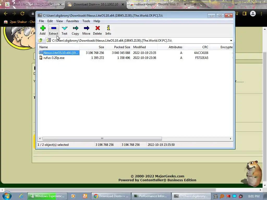Close the Download Dism++ browser tab
This screenshot has width=267, height=200.
click(123, 4)
